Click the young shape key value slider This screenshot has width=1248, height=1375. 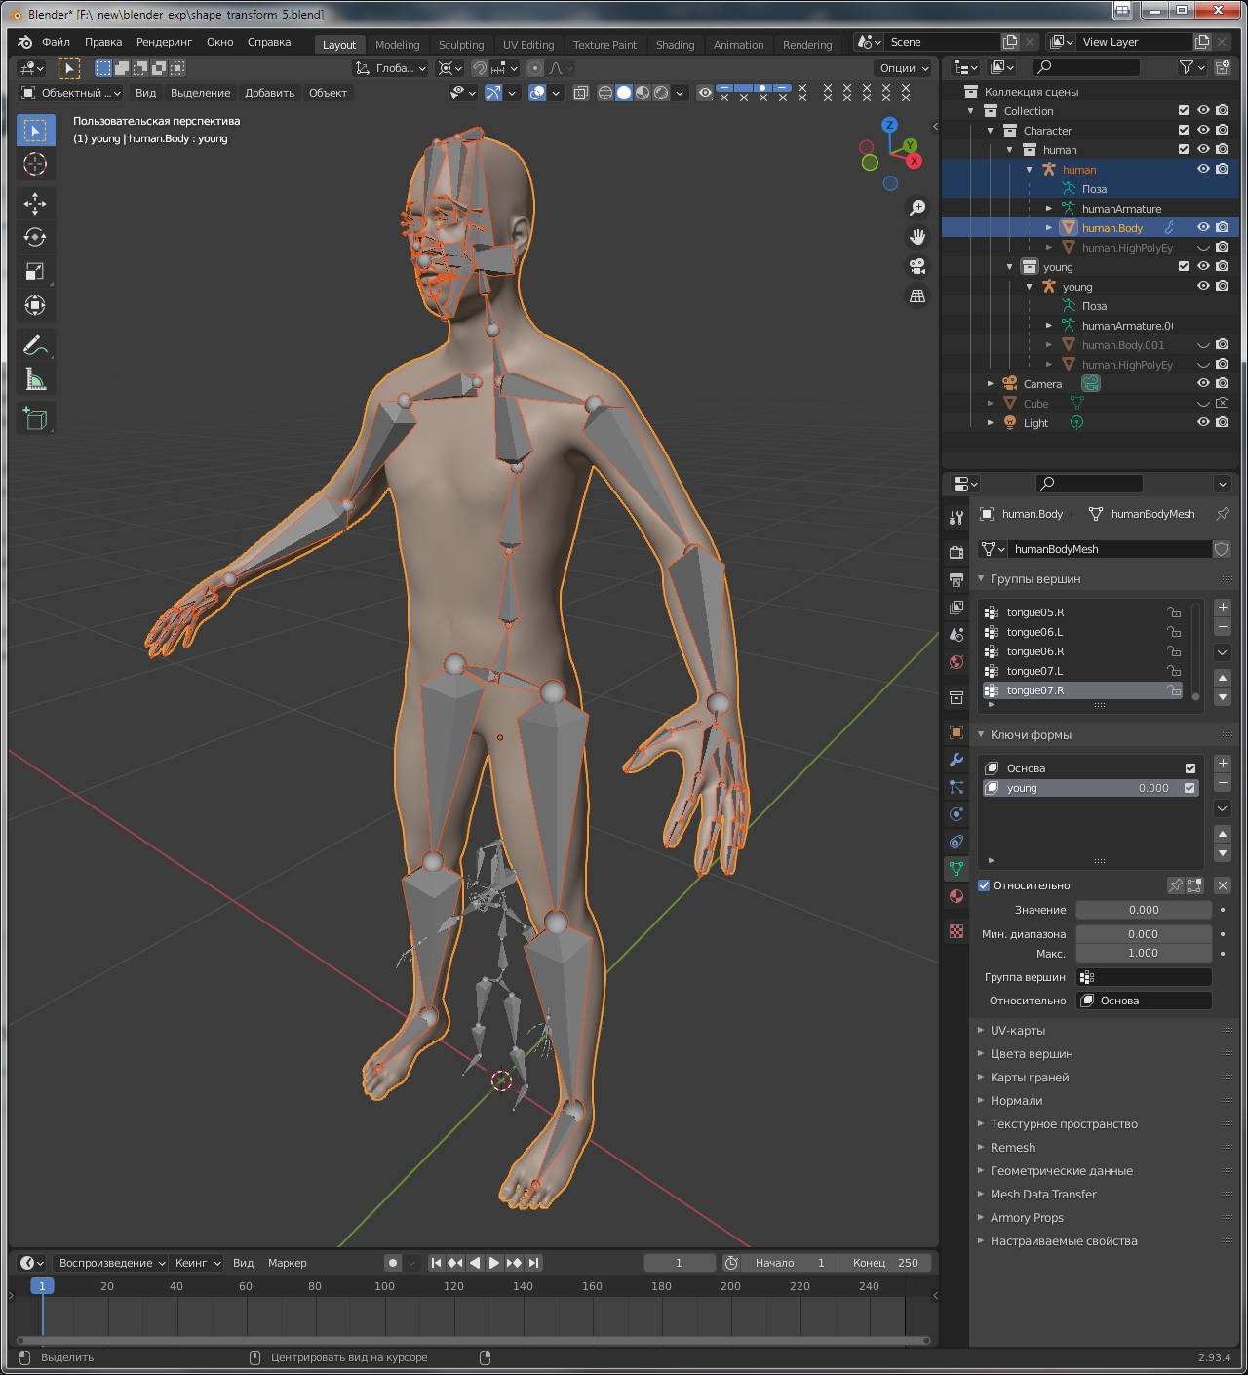(1153, 788)
